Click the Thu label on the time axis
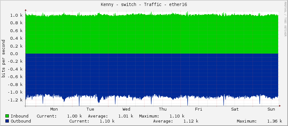 pyautogui.click(x=162, y=109)
